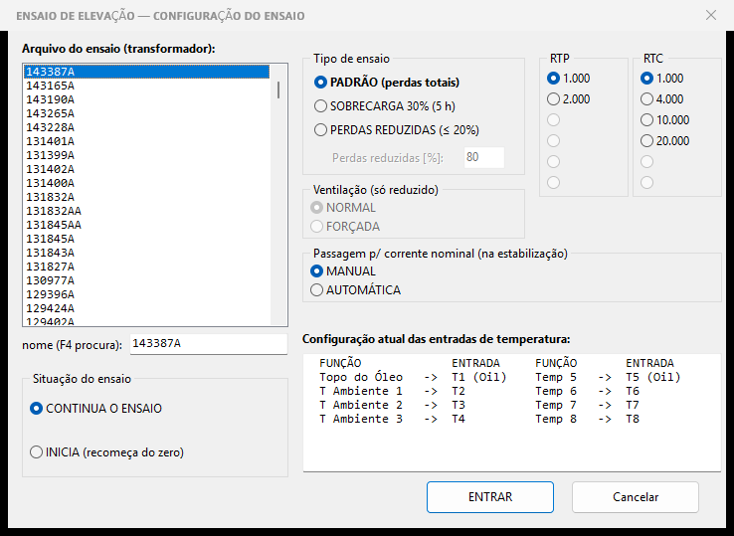Screen dimensions: 734x536
Task: Select RTC 1.000 radio button
Action: coord(662,79)
